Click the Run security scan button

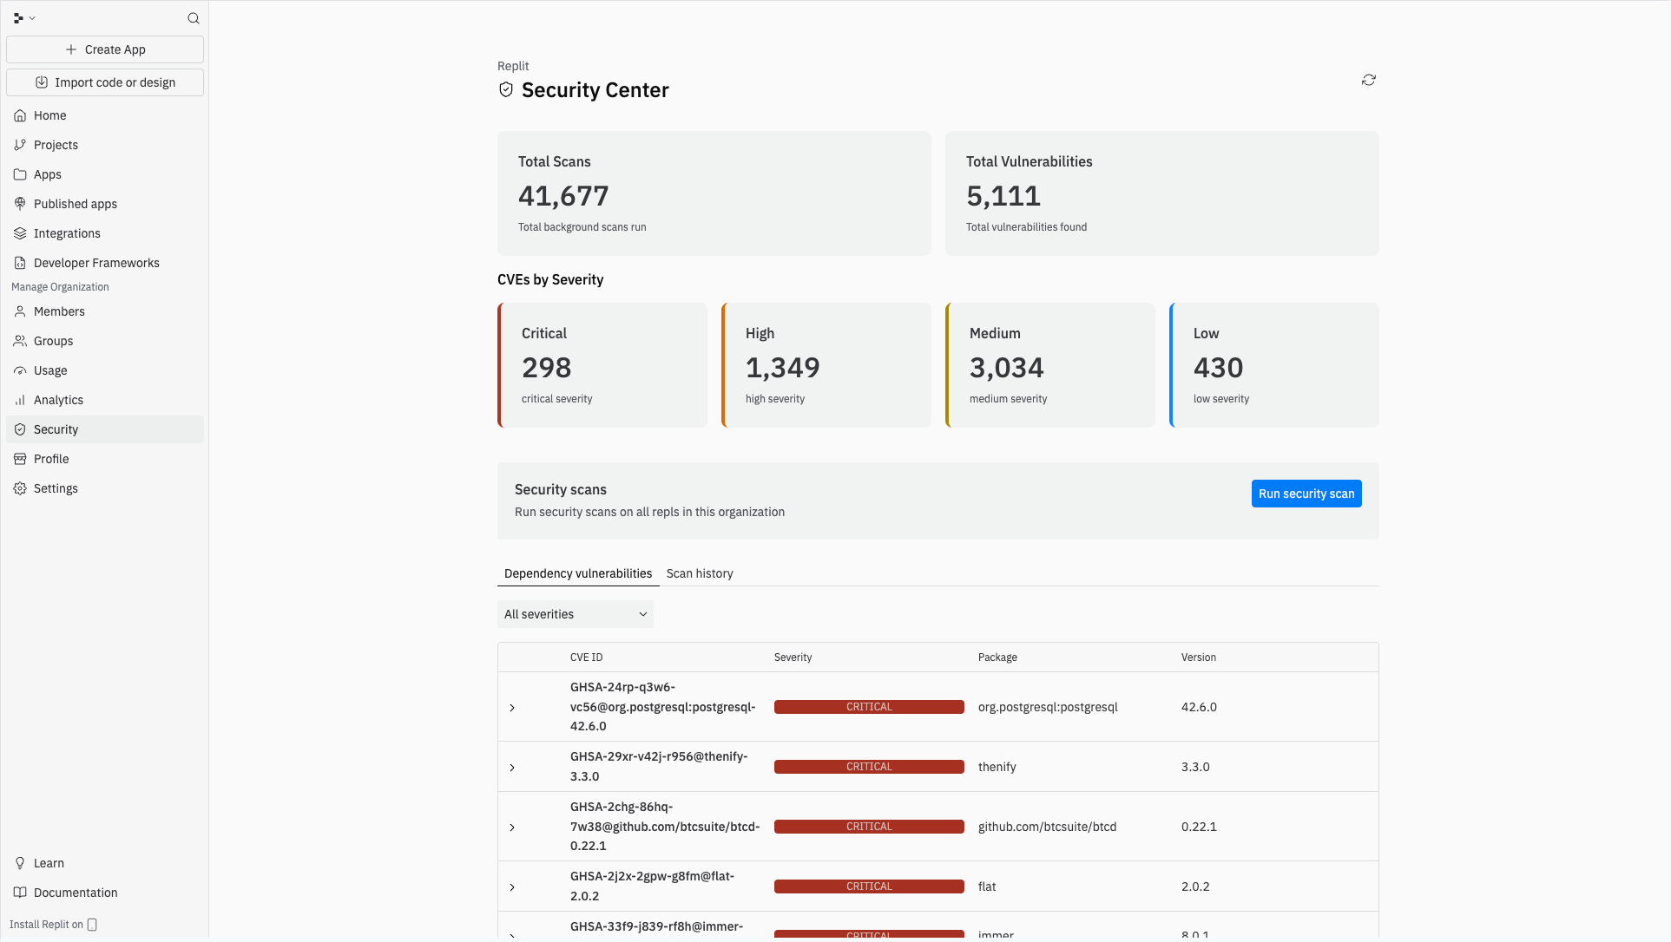point(1306,494)
